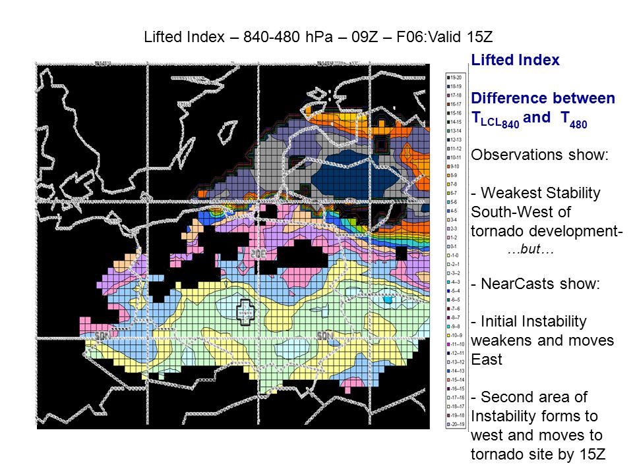Click the right "50N" latitude label on map
Screen dimensions: 633x474
click(325, 335)
